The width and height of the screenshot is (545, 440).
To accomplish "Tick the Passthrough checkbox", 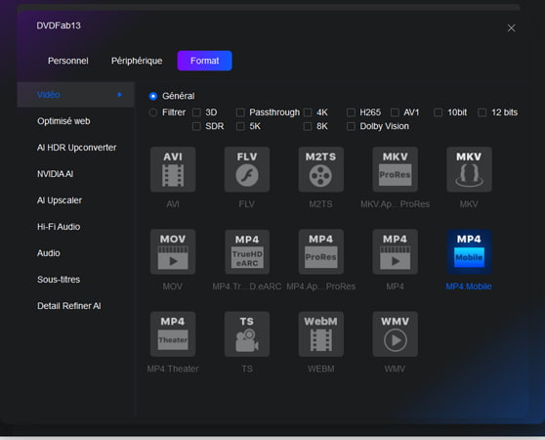I will 240,112.
